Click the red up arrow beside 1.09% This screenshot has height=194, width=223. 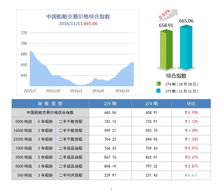point(186,130)
